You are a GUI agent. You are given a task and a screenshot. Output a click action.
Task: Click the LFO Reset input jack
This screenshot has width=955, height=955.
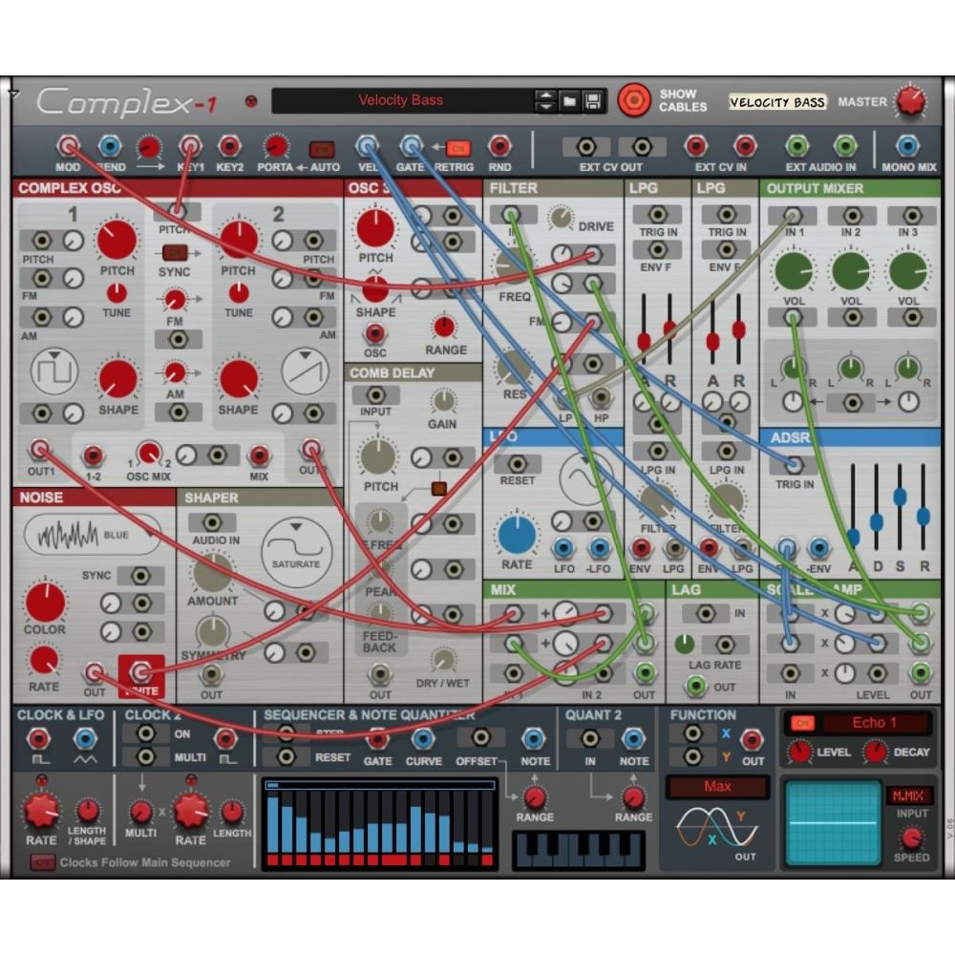[517, 463]
